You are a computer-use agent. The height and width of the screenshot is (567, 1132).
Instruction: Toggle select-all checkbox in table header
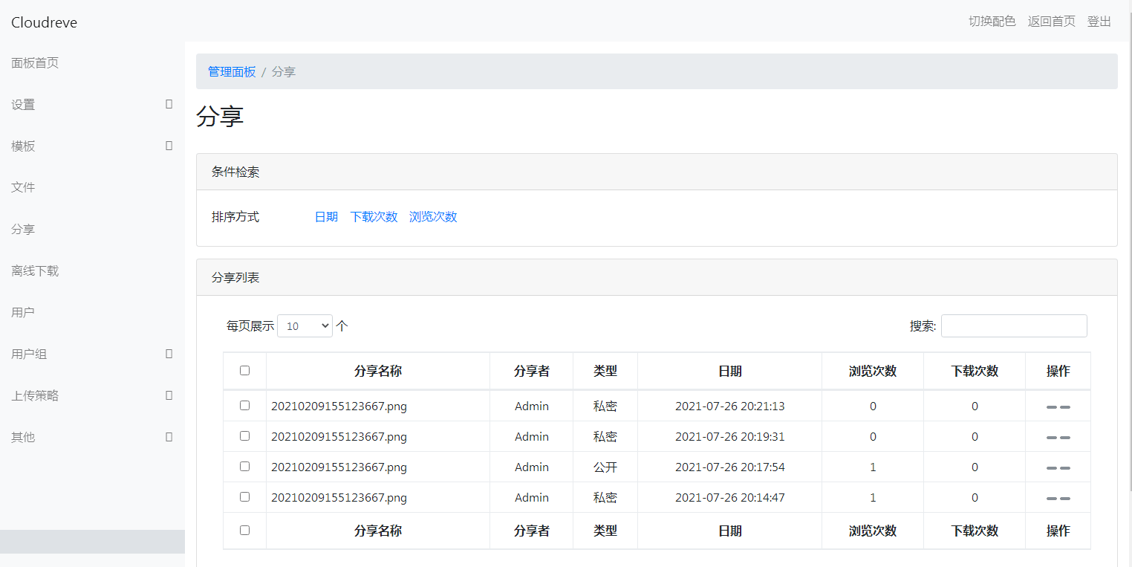[244, 371]
